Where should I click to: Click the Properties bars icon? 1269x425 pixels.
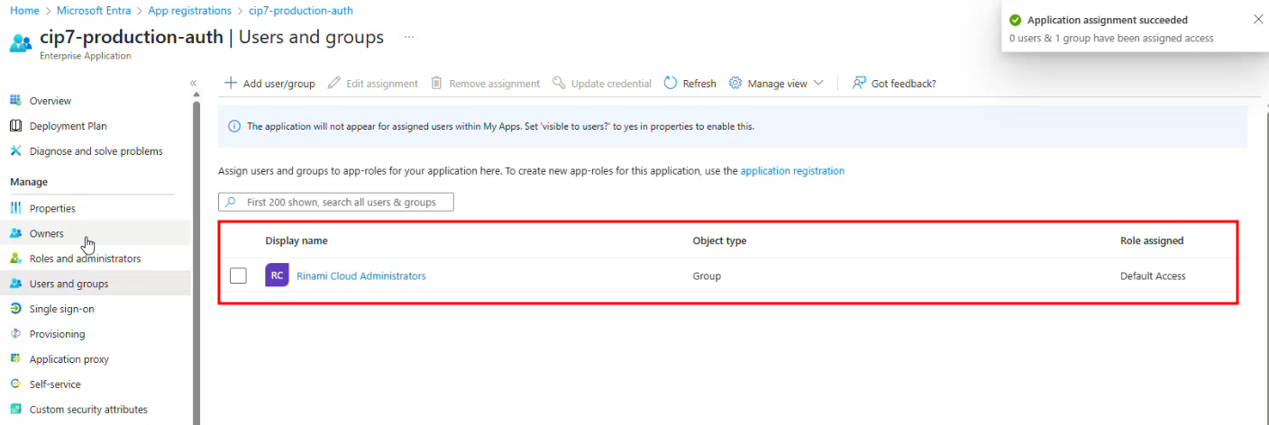[x=15, y=208]
